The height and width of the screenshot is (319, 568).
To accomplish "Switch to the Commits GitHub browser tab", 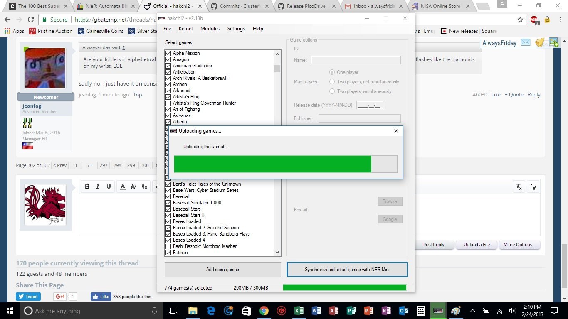I will point(240,6).
